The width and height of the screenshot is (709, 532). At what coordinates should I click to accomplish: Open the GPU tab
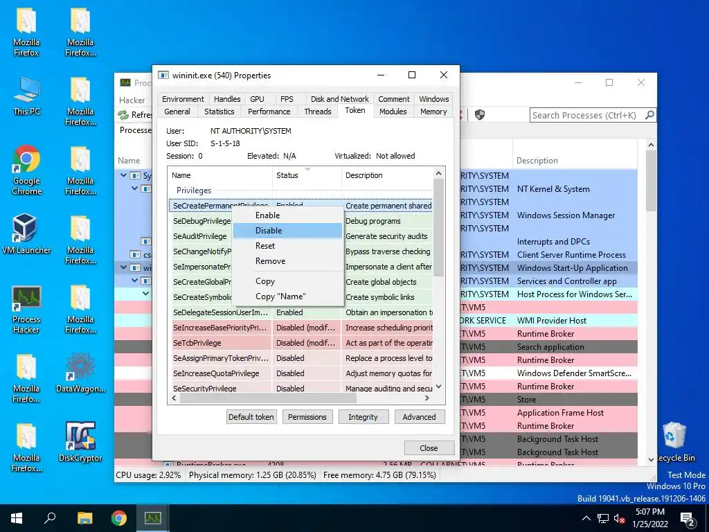[257, 99]
